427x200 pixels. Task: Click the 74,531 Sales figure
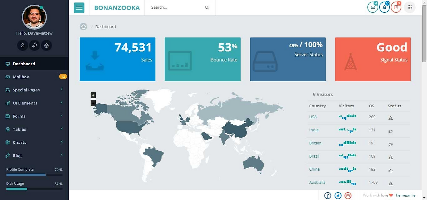(x=133, y=47)
